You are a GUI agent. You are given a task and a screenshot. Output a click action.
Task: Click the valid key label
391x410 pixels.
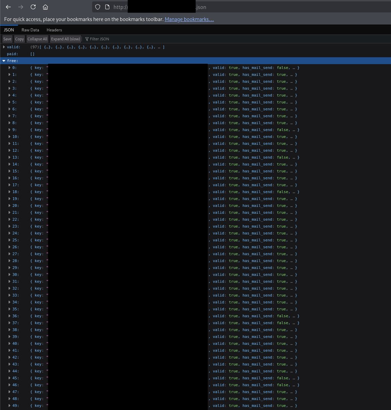pos(14,47)
